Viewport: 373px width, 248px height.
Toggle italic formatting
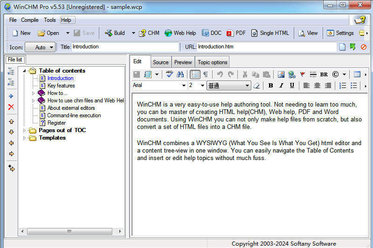click(x=281, y=86)
